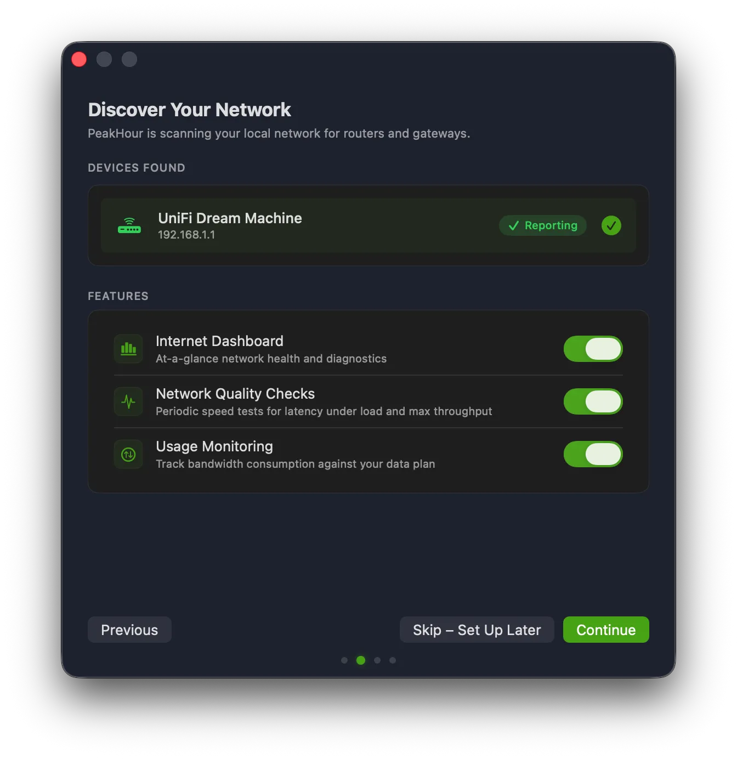
Task: Proceed with the Continue button
Action: coord(606,630)
